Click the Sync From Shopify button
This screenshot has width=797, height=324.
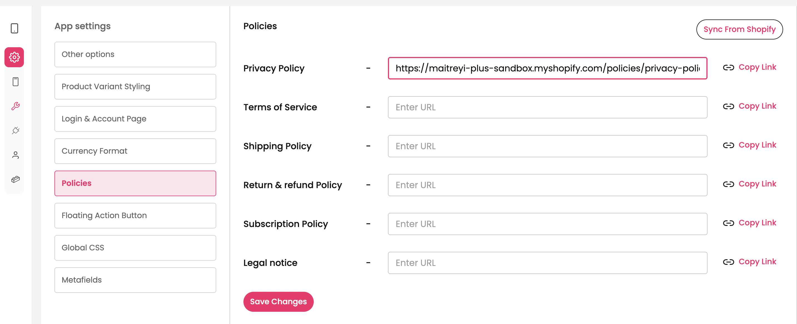739,29
